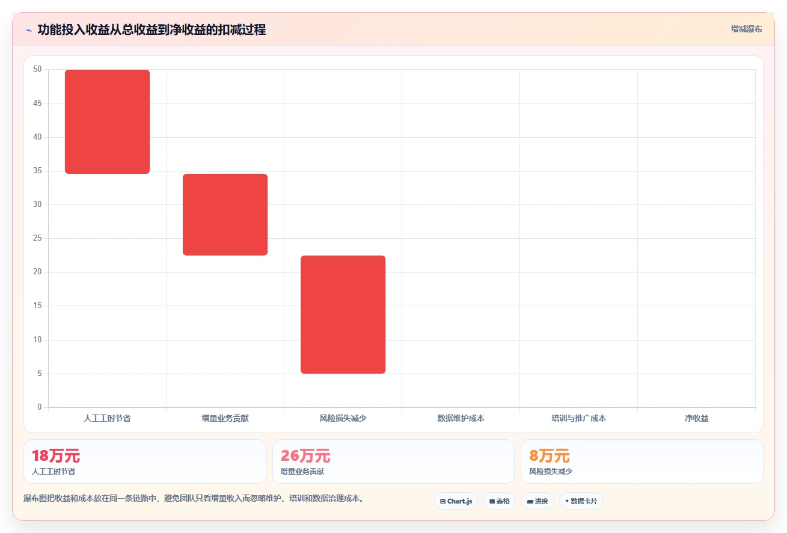The height and width of the screenshot is (533, 787).
Task: Click the 数据维护成本 axis label
Action: tap(461, 418)
